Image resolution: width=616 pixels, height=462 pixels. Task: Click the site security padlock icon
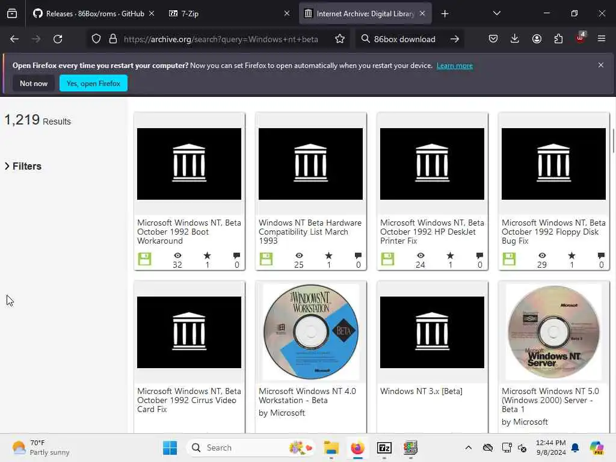(113, 39)
